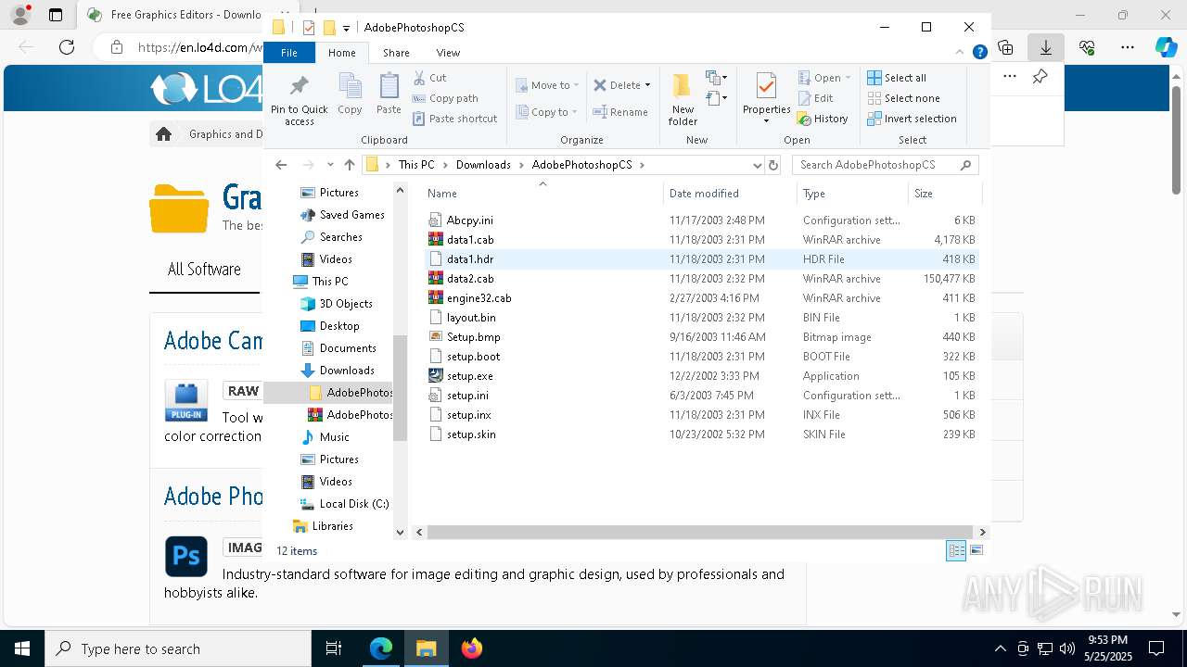Click horizontal scrollbar right arrow
Image resolution: width=1187 pixels, height=667 pixels.
(983, 533)
